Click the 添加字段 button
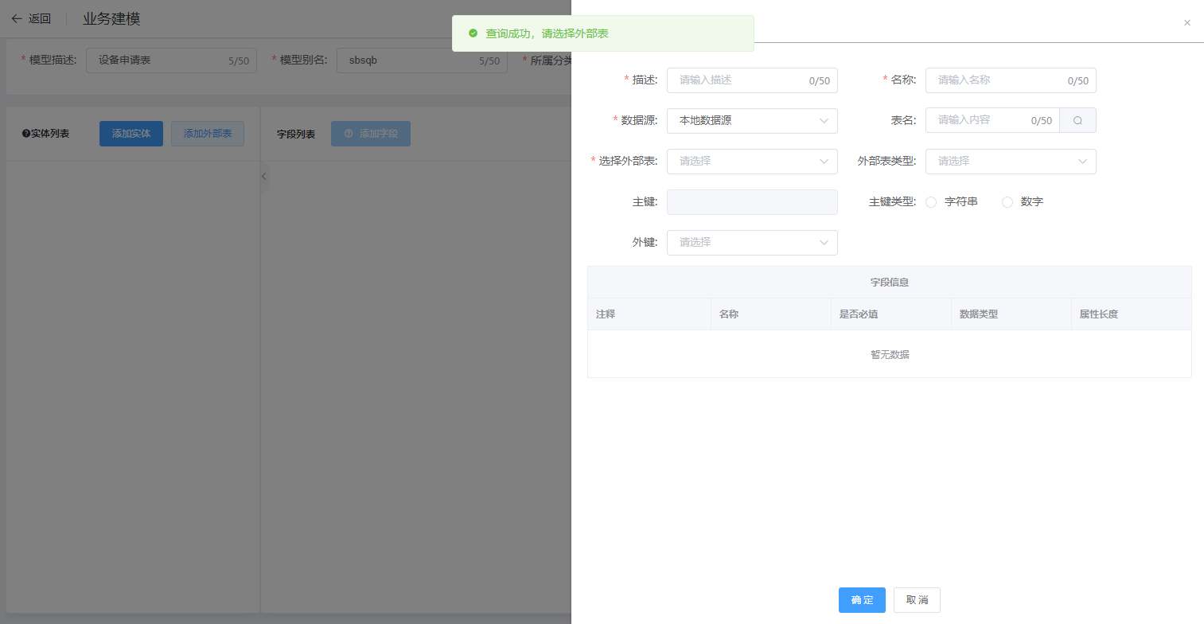1204x624 pixels. (x=370, y=134)
